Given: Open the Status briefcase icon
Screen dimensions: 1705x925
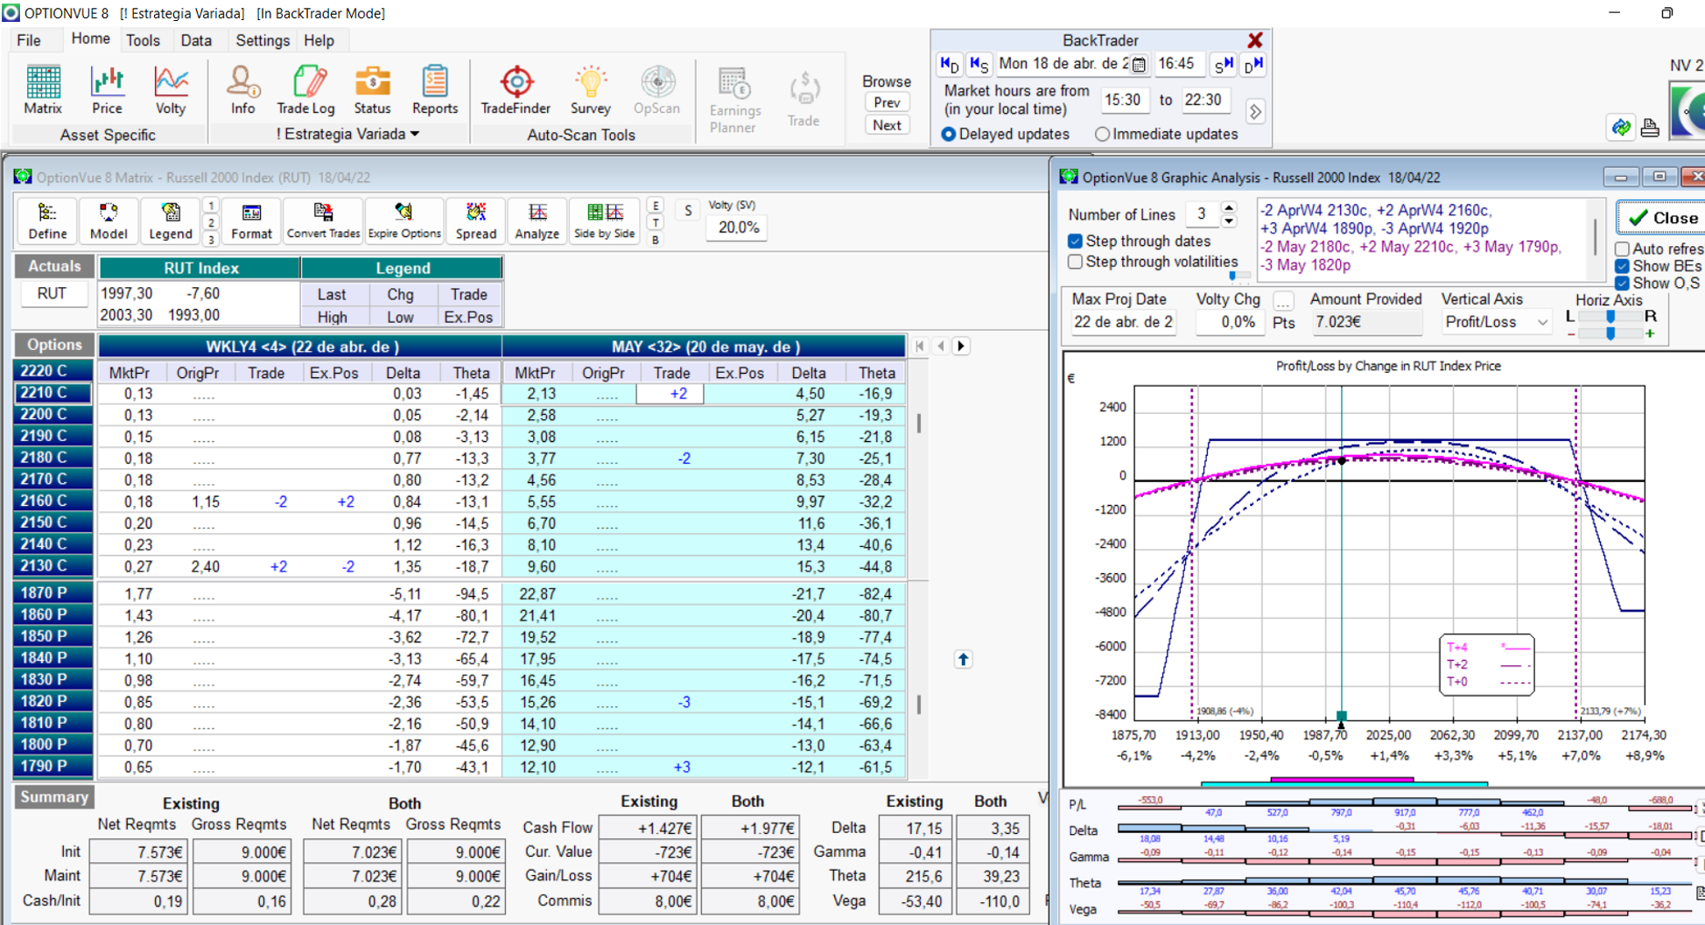Looking at the screenshot, I should point(372,90).
